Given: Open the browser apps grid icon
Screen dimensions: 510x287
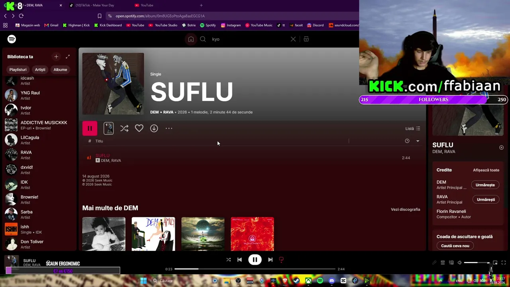Looking at the screenshot, I should [x=5, y=25].
